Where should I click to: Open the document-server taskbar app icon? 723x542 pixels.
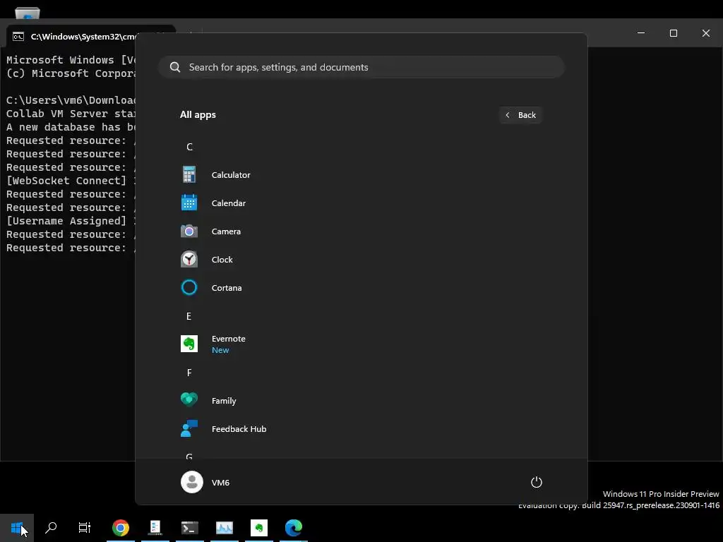click(155, 528)
